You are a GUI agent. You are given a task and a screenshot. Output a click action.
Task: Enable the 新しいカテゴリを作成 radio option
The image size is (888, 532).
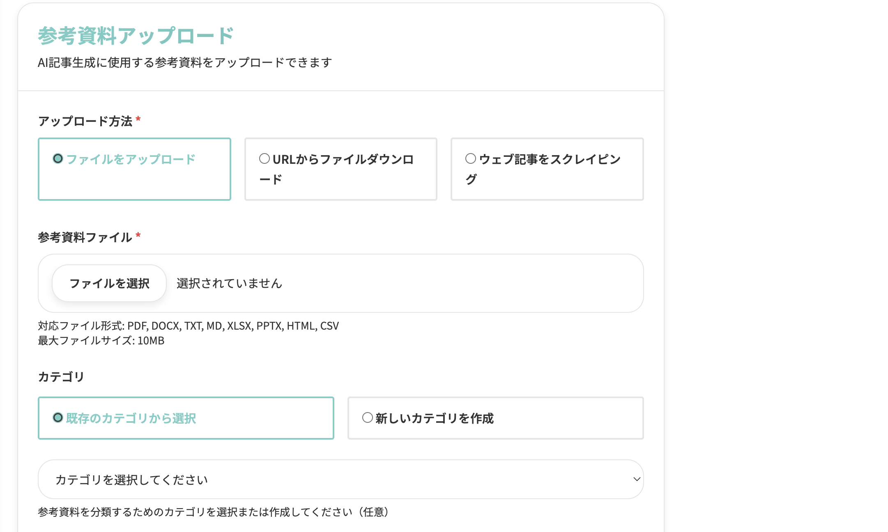(x=368, y=417)
